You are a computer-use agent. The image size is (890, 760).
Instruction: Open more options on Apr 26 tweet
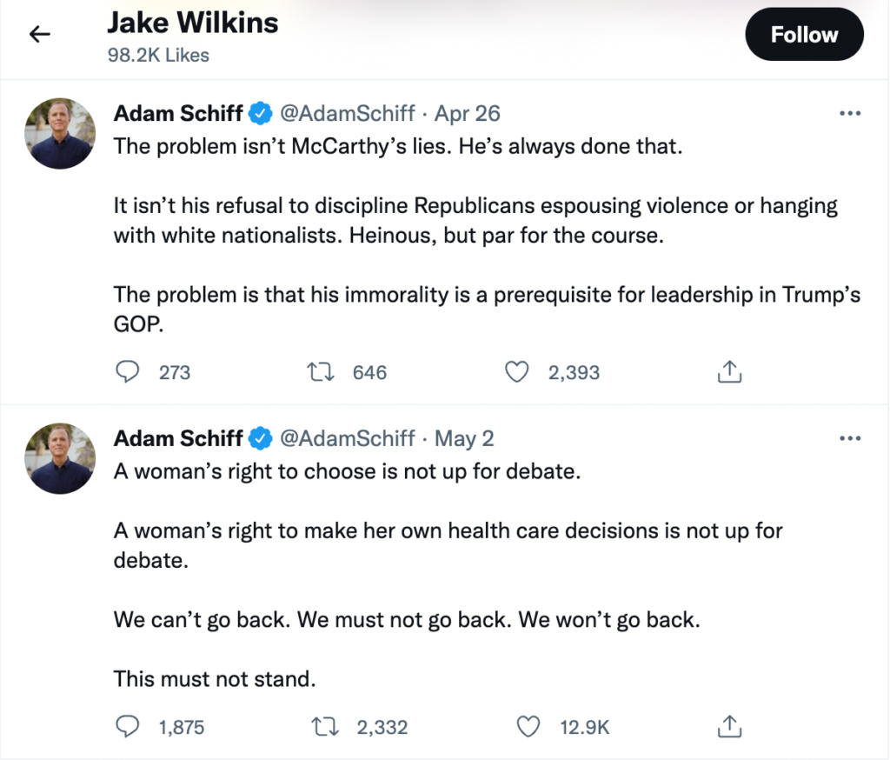coord(849,114)
